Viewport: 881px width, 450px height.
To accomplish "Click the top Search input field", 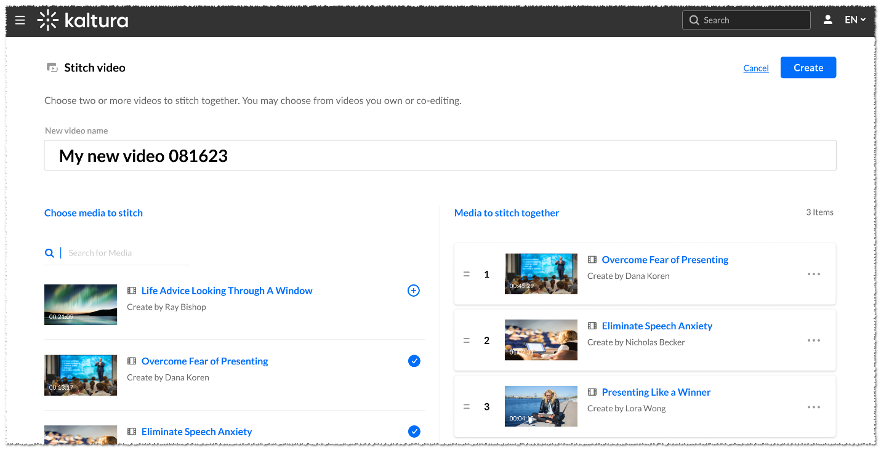I will (x=746, y=20).
